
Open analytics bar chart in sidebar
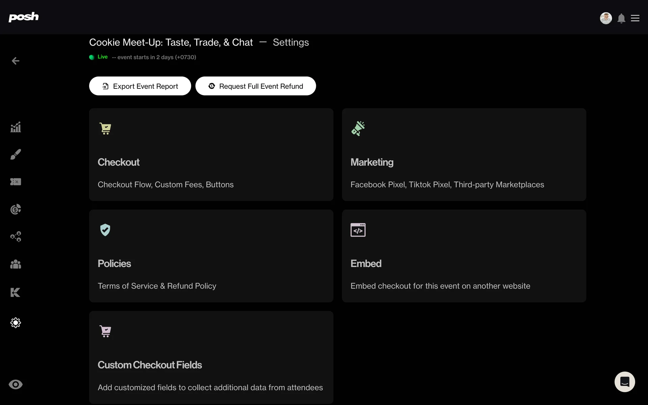click(x=16, y=127)
